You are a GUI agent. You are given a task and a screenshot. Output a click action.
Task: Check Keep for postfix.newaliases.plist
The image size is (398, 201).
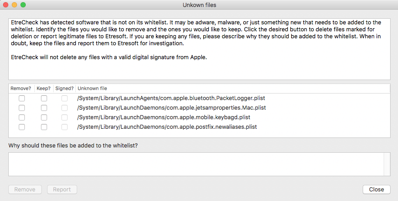coord(44,127)
